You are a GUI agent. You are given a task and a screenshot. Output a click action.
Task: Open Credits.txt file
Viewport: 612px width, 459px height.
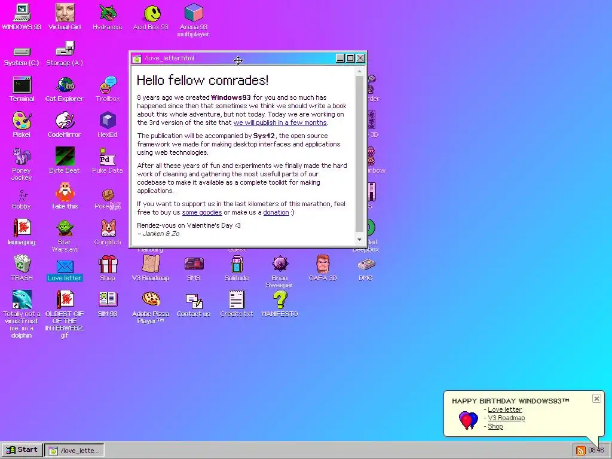coord(237,304)
